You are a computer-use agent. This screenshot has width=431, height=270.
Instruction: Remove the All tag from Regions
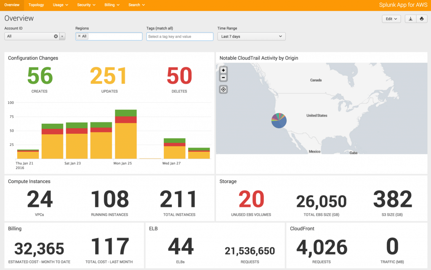[79, 36]
